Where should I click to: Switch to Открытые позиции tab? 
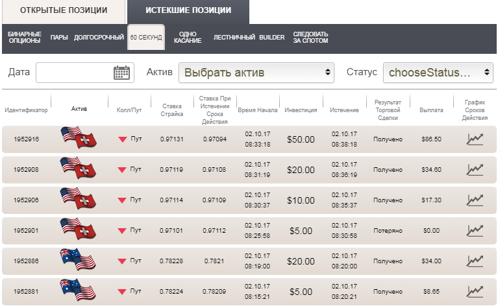tap(64, 11)
